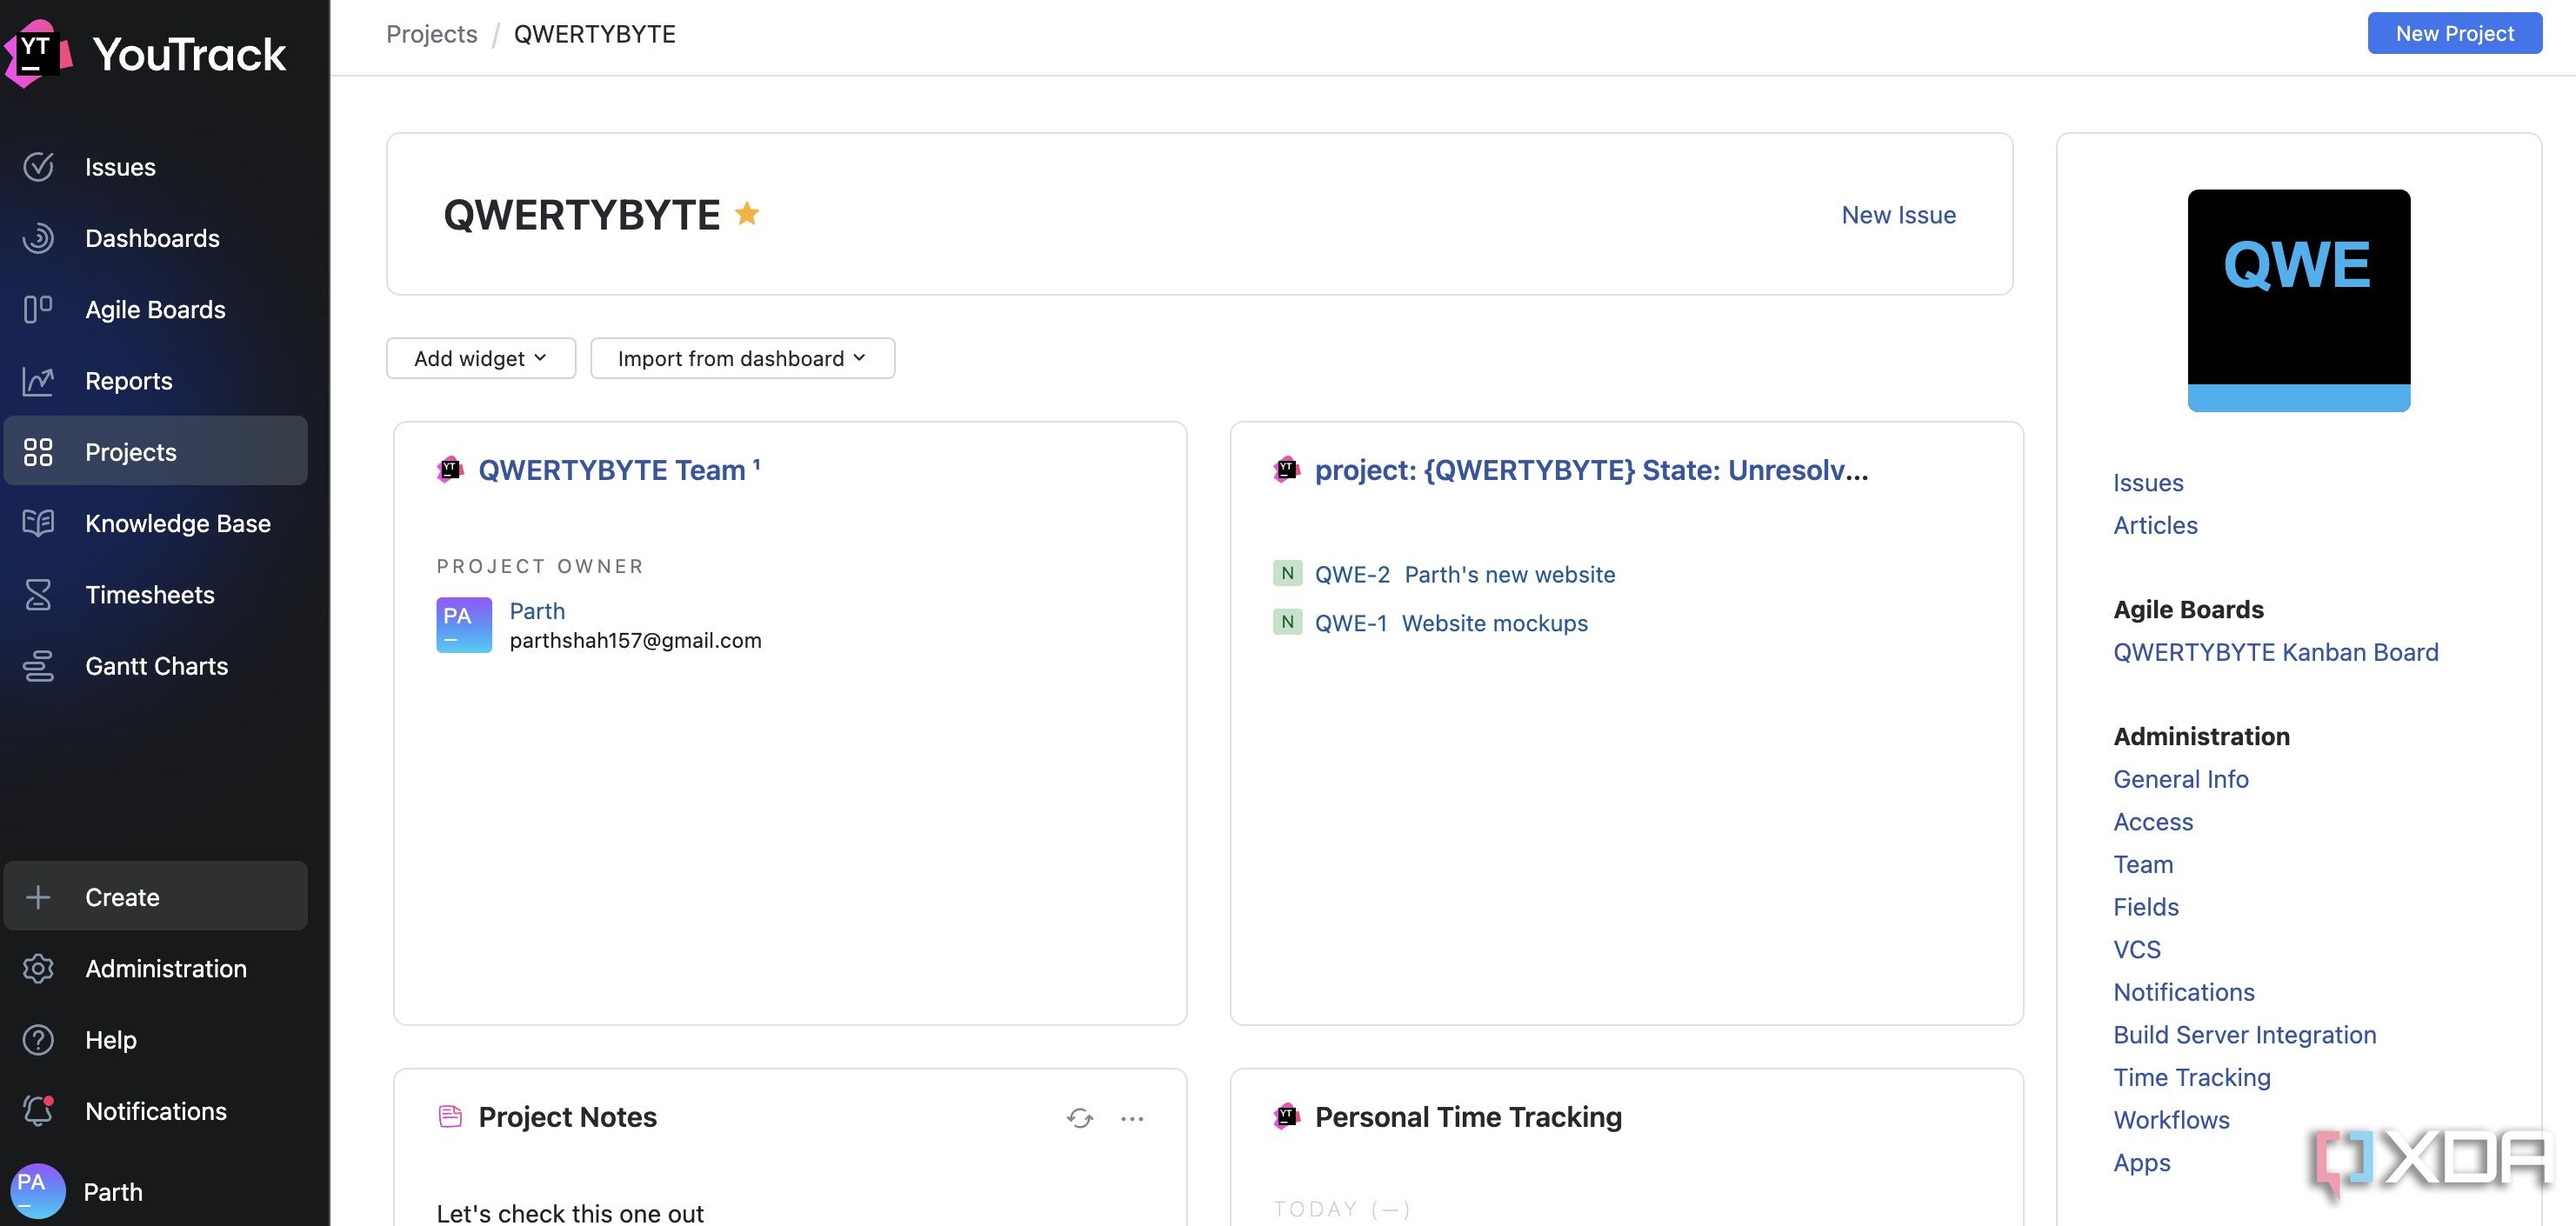2576x1226 pixels.
Task: Click the New Issue link
Action: pos(1898,215)
